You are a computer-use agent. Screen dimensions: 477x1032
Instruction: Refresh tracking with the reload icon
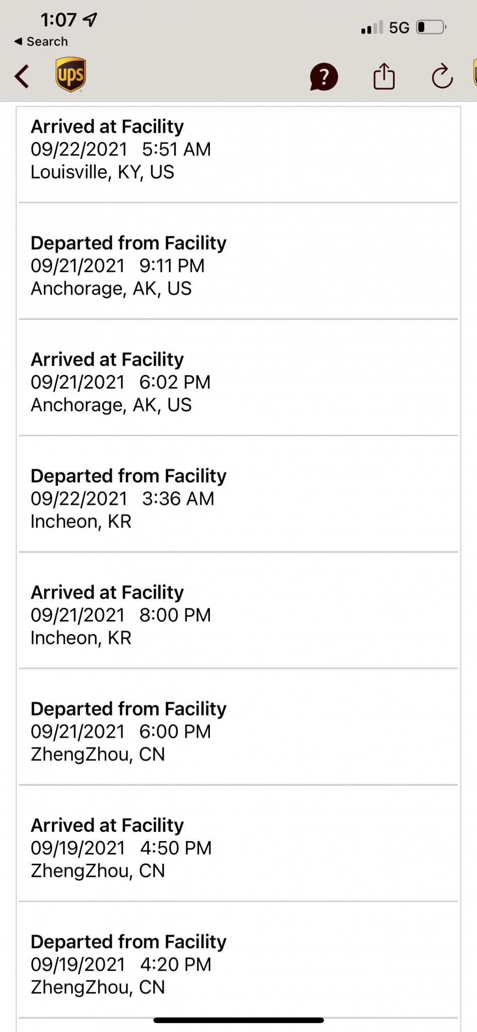click(x=442, y=77)
